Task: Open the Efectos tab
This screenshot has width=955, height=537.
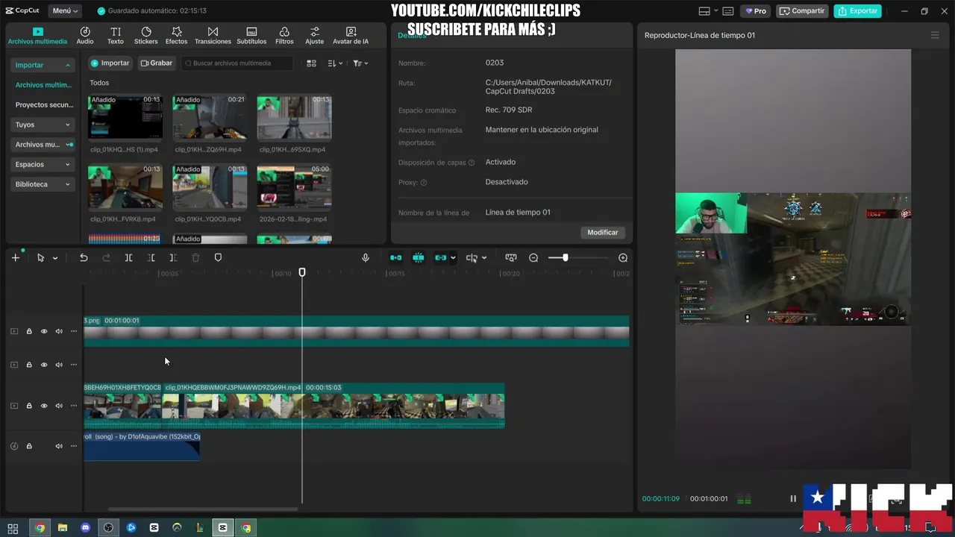Action: pos(177,36)
